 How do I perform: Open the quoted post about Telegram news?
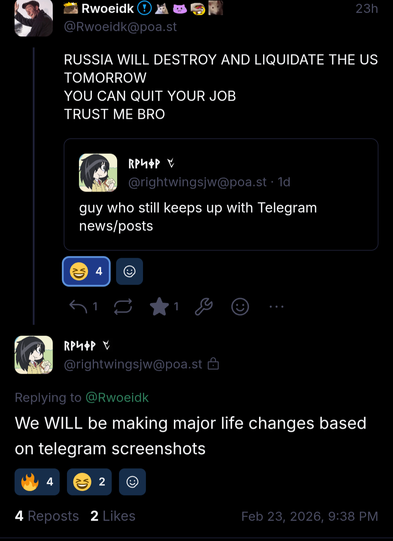point(221,216)
